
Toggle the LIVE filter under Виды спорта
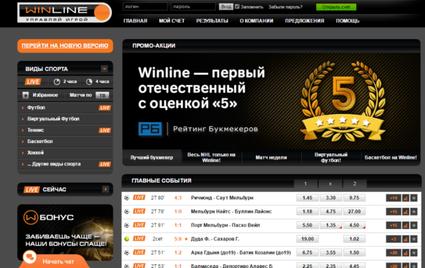[33, 81]
